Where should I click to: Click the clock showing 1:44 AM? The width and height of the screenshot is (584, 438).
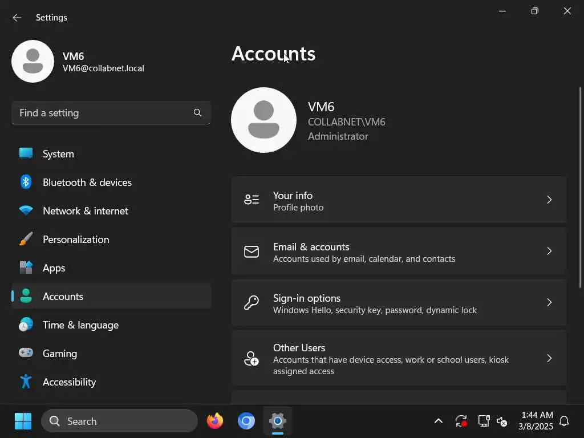coord(537,415)
